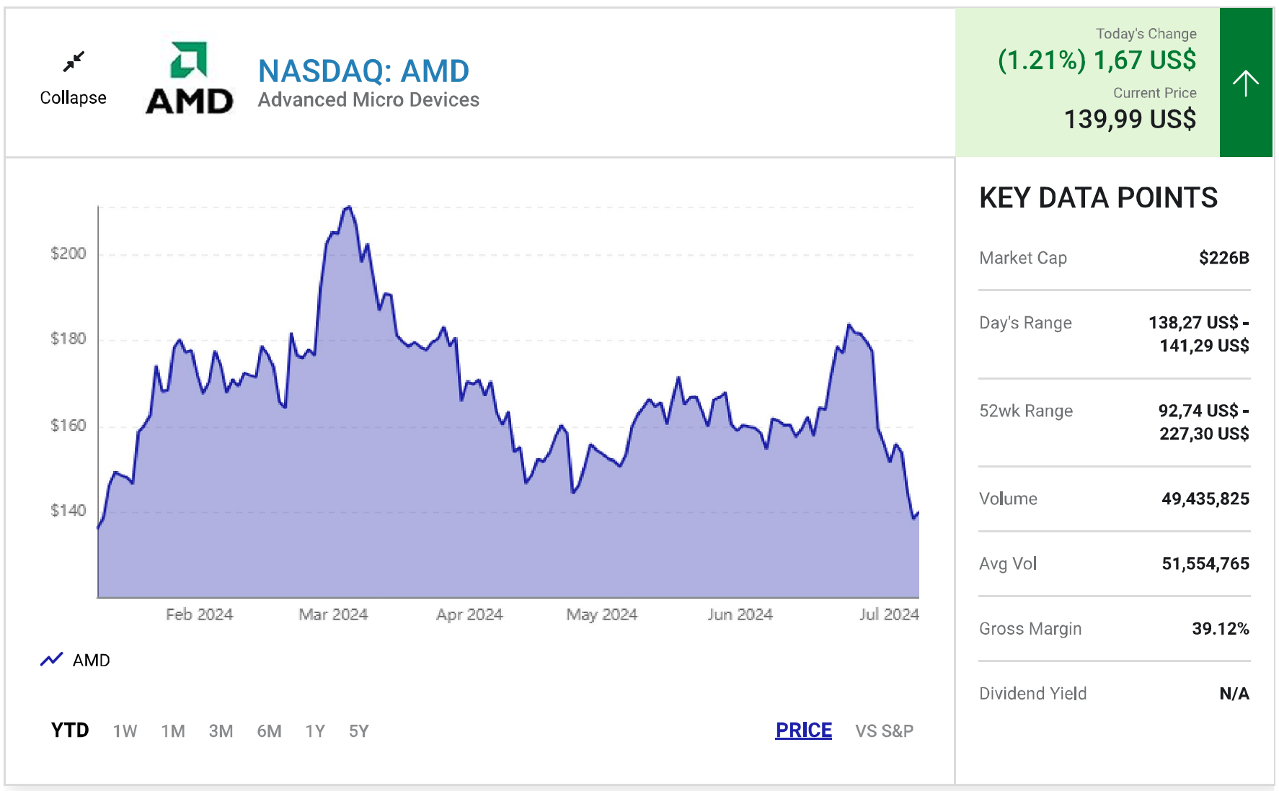Screen dimensions: 1279x791
Task: Switch chart to 1W range
Action: pos(125,731)
